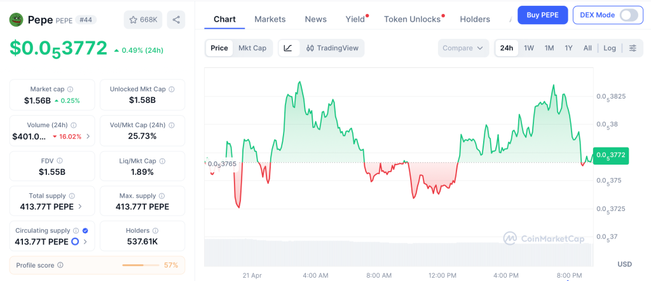Expand Circulating supply details arrow

pos(86,242)
